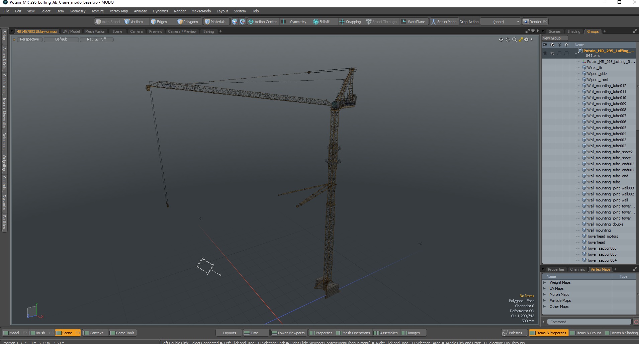The image size is (639, 344).
Task: Switch to the Shading tab
Action: pyautogui.click(x=574, y=31)
